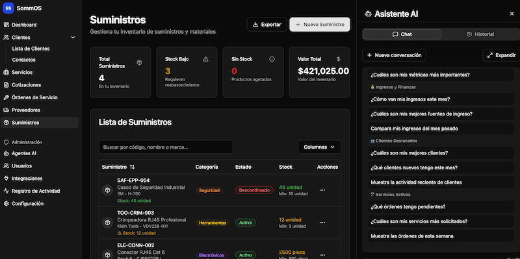
Task: Expand the assistant with Expandir
Action: point(501,55)
